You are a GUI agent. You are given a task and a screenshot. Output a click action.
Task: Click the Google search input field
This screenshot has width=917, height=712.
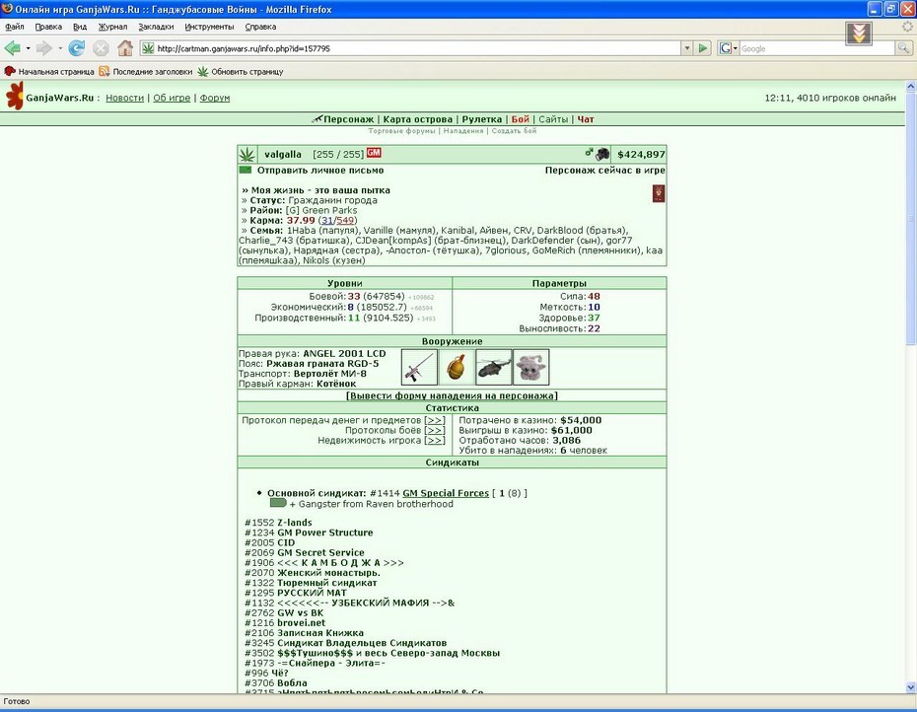click(x=817, y=48)
